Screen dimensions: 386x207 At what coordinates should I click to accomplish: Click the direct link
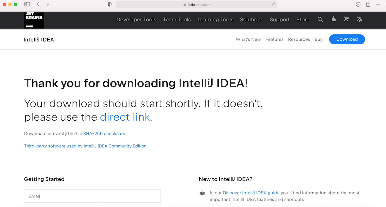(x=125, y=117)
